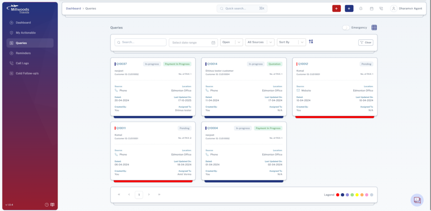Clear the filters with Clear button

[x=366, y=42]
